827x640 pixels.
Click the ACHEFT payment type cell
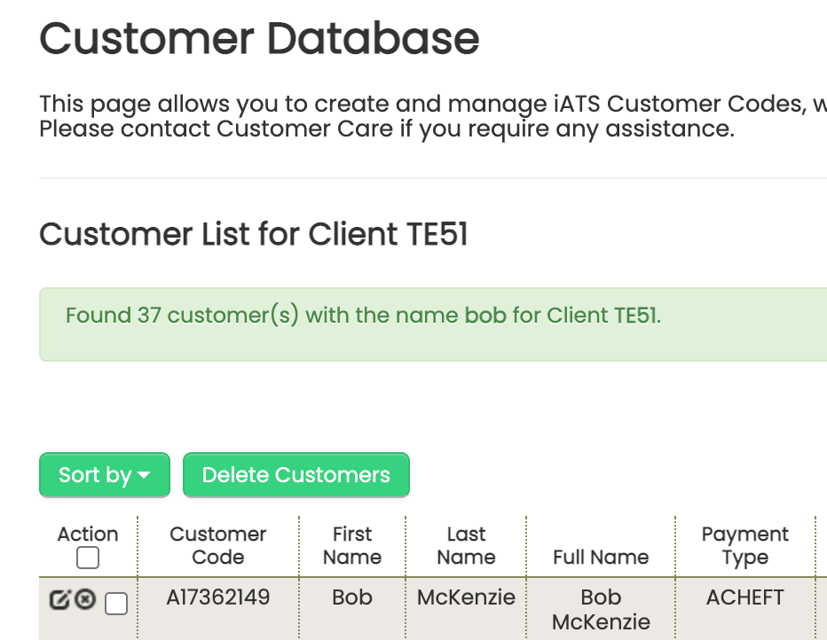[x=744, y=597]
